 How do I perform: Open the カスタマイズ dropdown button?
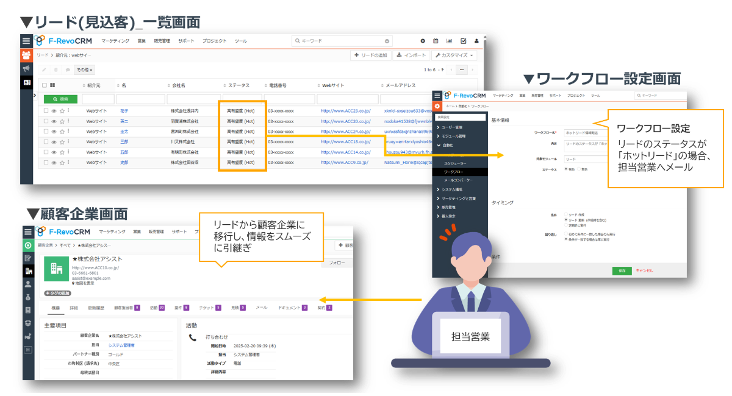pos(455,55)
